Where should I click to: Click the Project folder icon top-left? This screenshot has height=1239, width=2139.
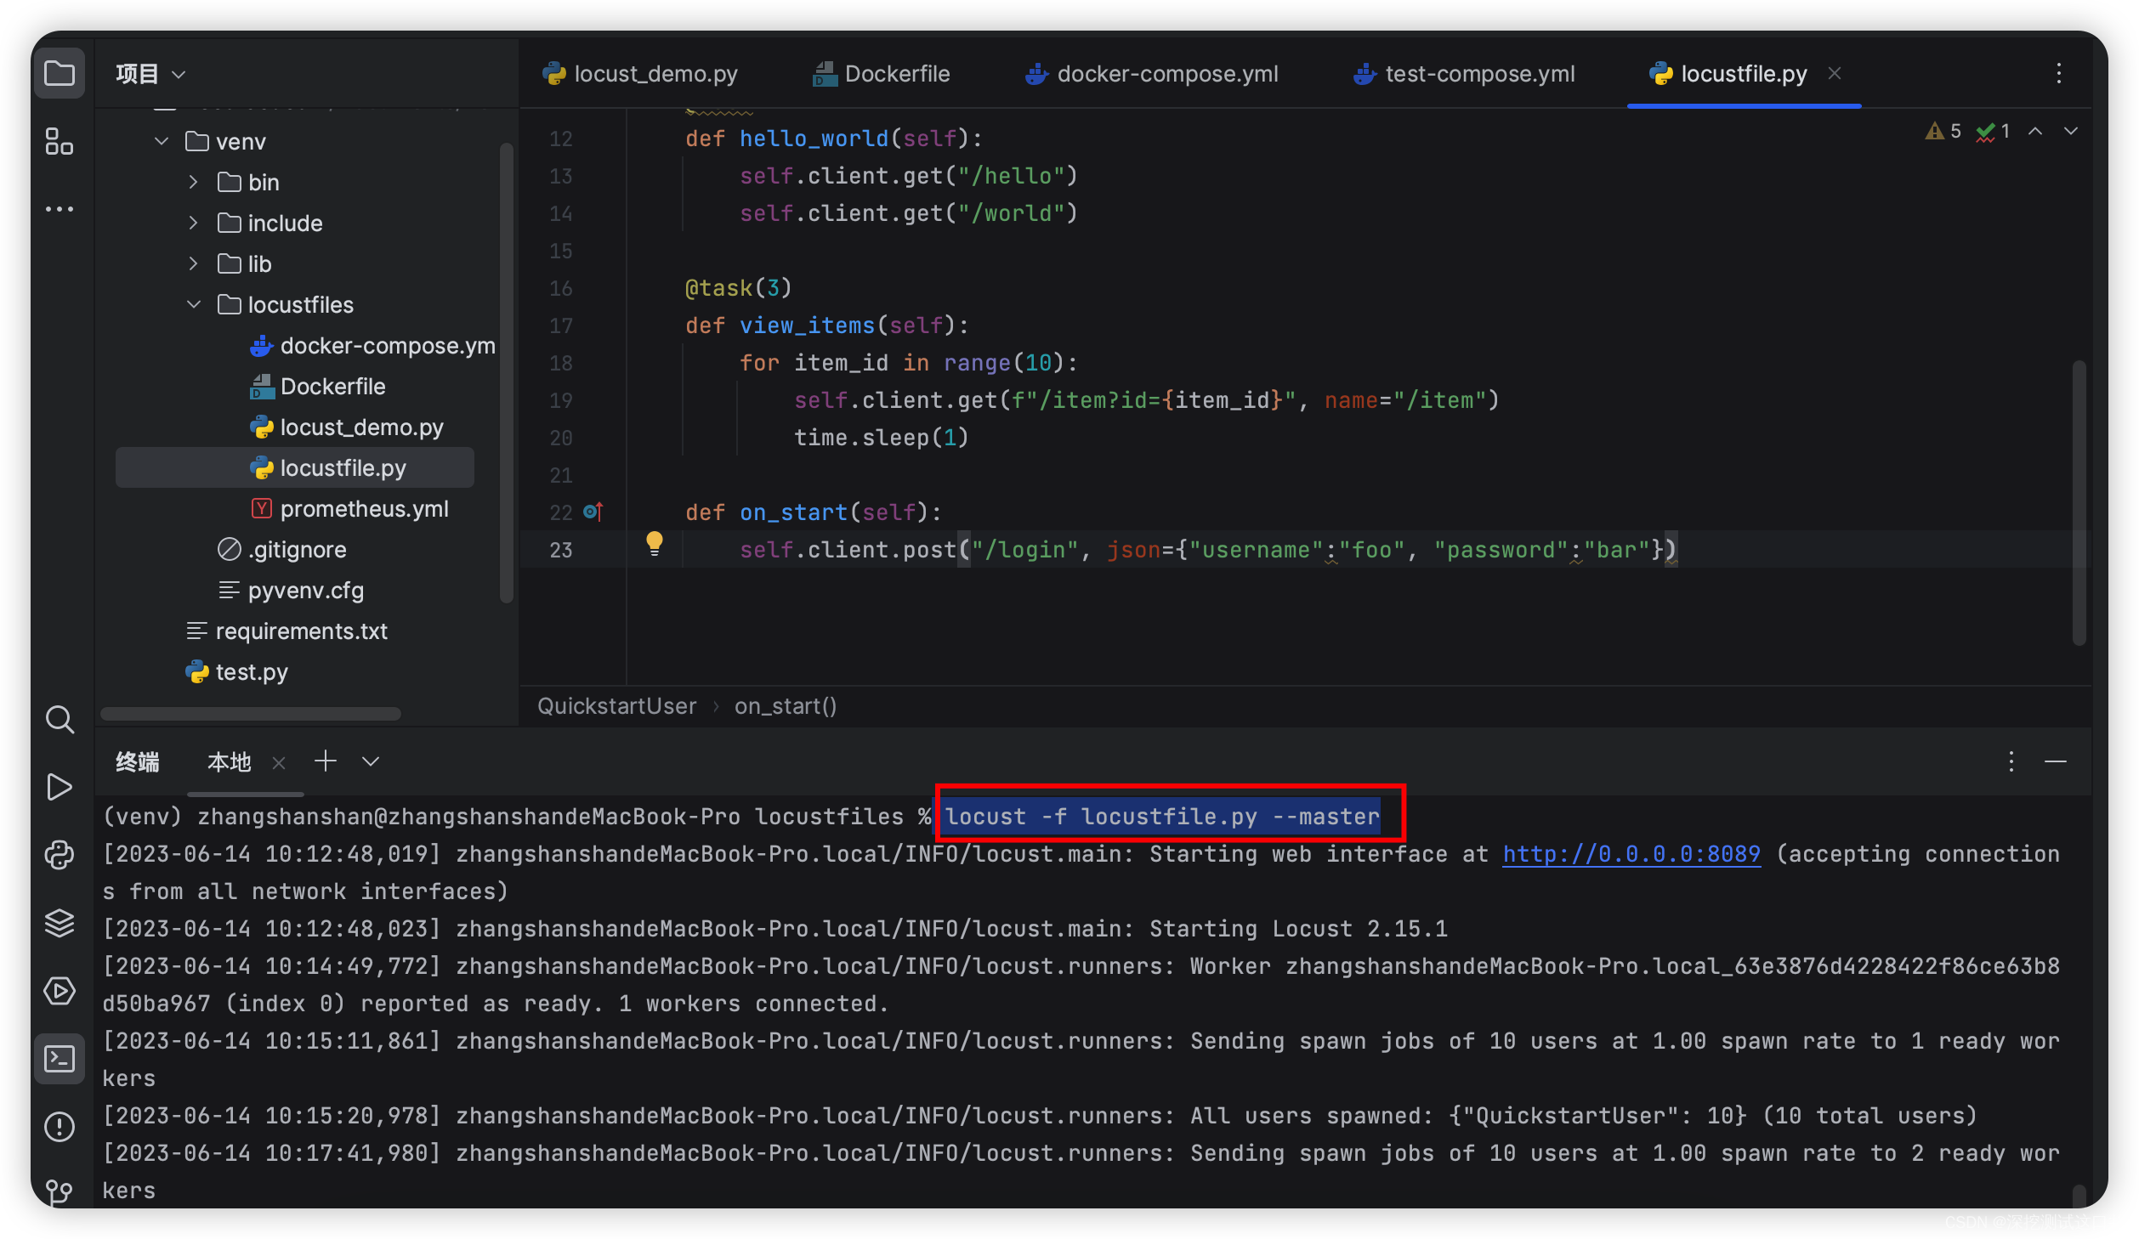click(x=59, y=73)
